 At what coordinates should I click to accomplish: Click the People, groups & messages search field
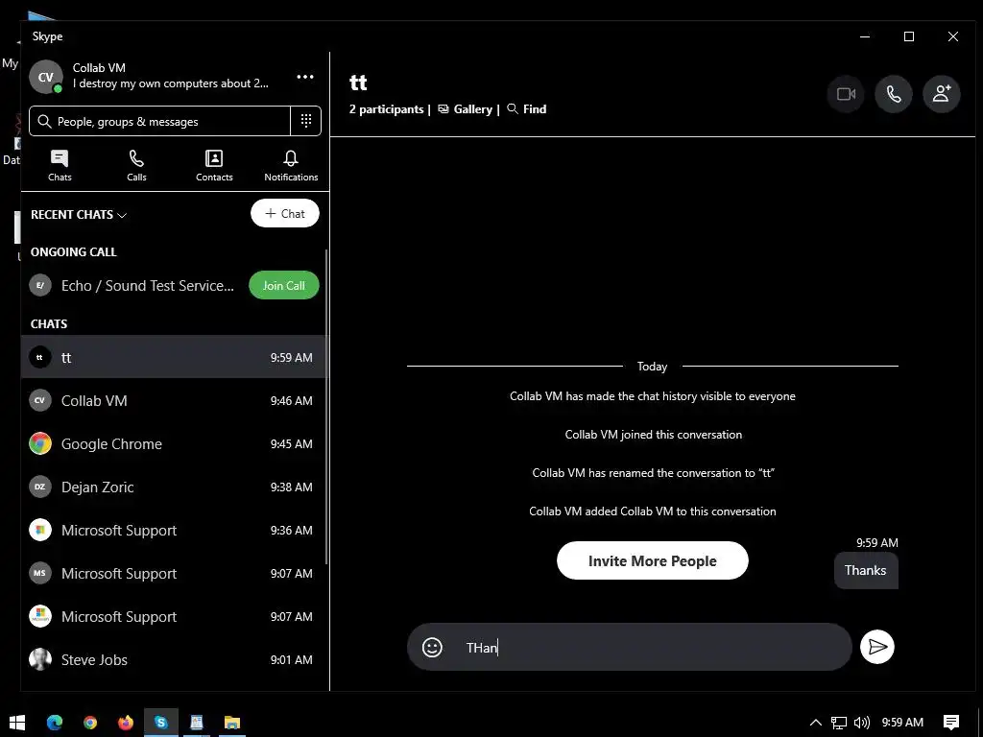click(x=160, y=121)
